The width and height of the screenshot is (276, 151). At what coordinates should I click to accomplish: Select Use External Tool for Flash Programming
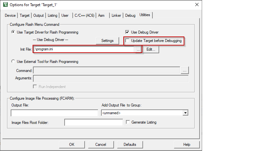tap(13, 62)
